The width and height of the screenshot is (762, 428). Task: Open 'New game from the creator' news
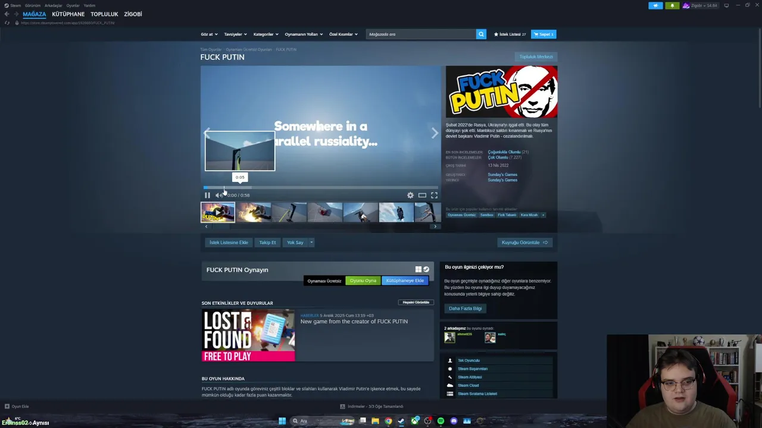pyautogui.click(x=354, y=322)
